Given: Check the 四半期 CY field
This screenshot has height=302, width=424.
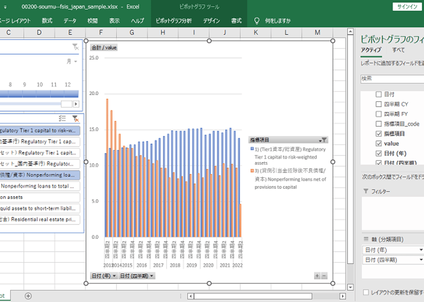Looking at the screenshot, I should (x=379, y=104).
